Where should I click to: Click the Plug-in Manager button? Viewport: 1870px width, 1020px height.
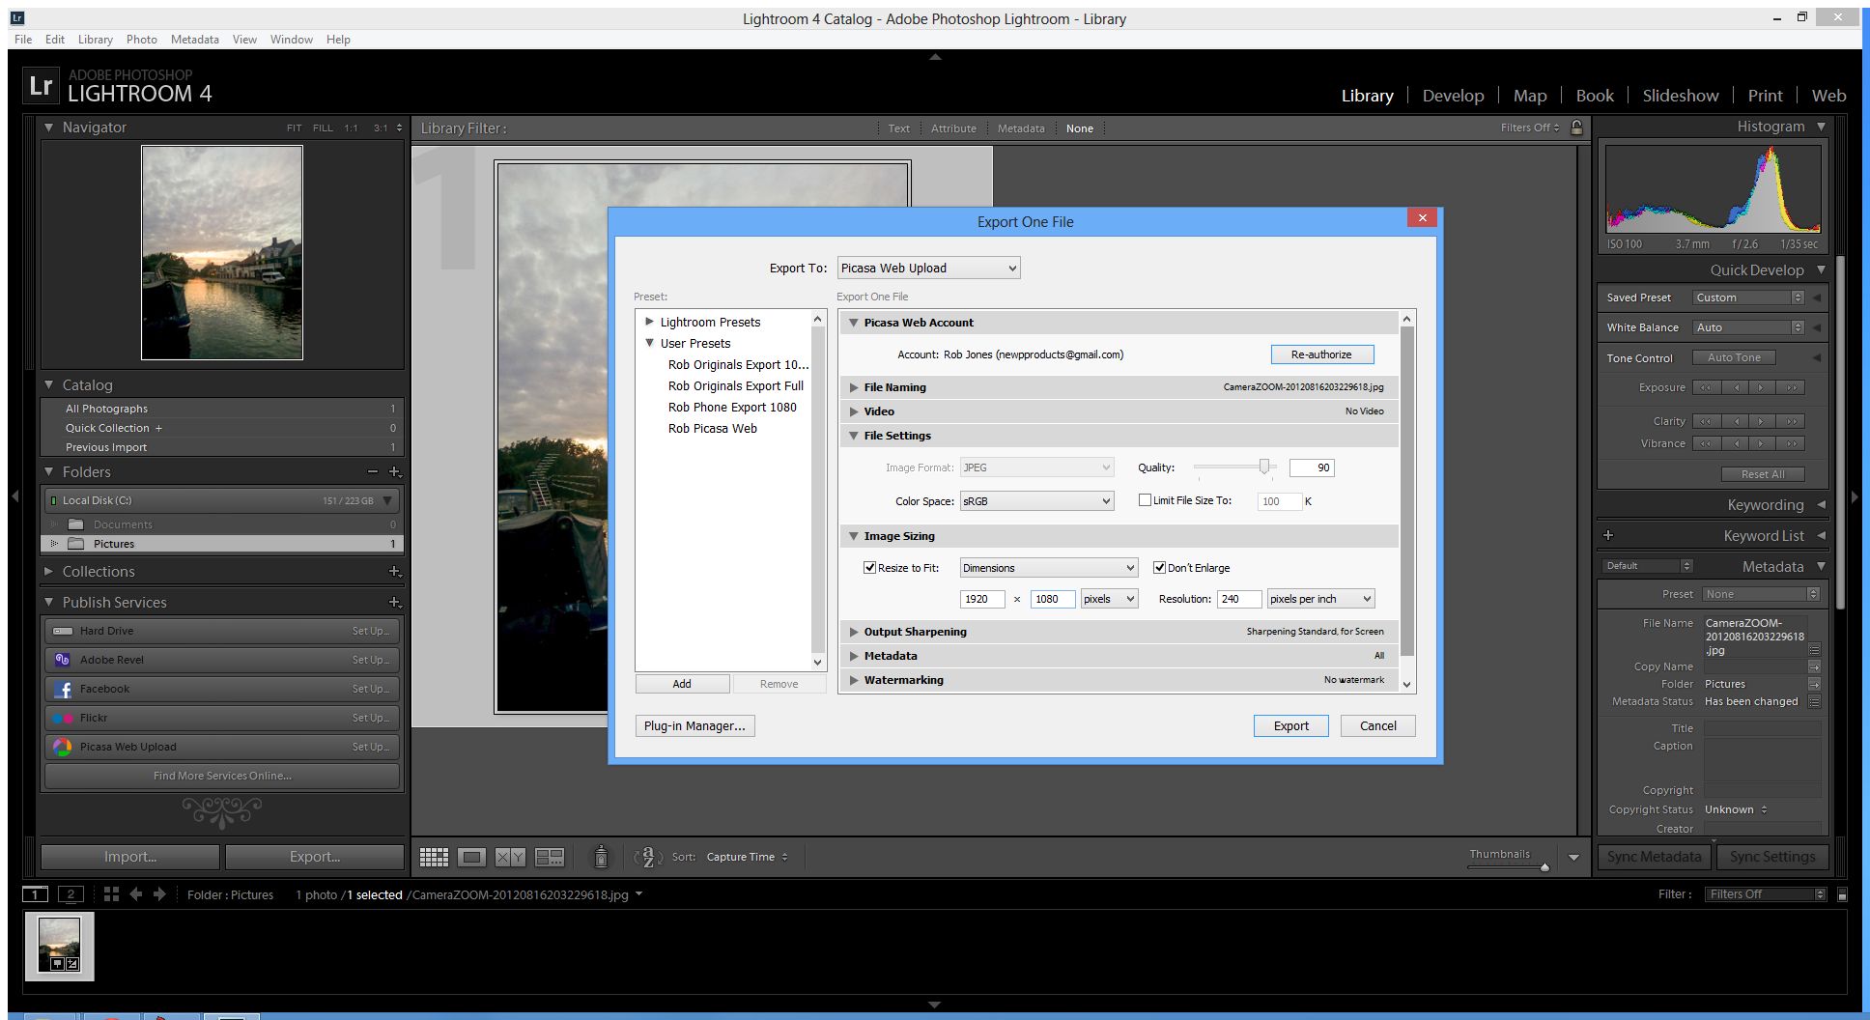pyautogui.click(x=694, y=726)
